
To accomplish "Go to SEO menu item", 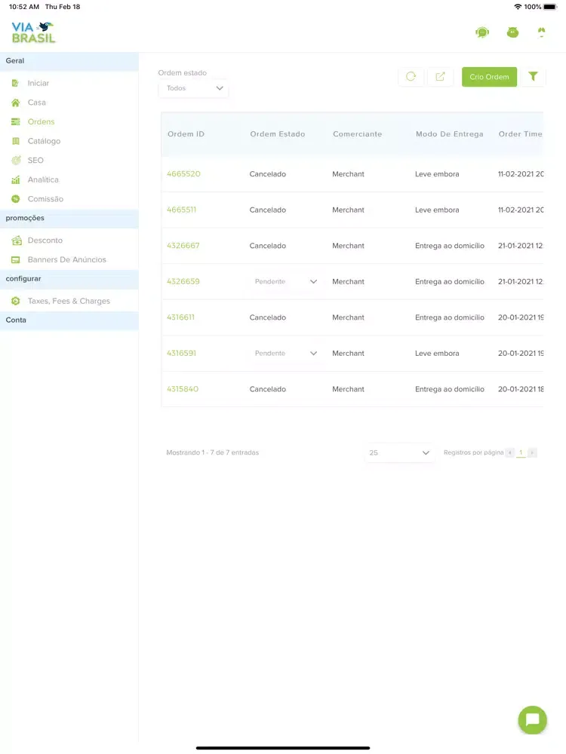I will coord(35,160).
